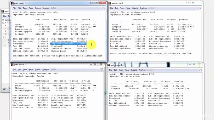This screenshot has height=120, width=214.
Task: Click gretl app icon in model 3 title bar
Action: tap(12, 65)
